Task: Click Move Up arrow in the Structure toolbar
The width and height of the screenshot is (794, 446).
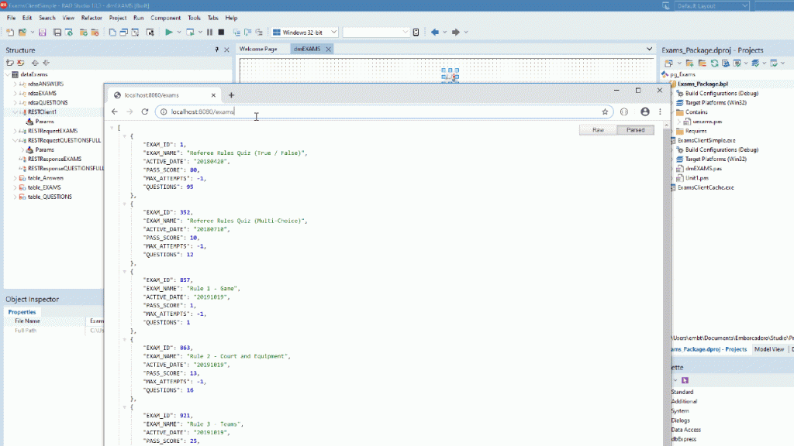Action: click(35, 63)
